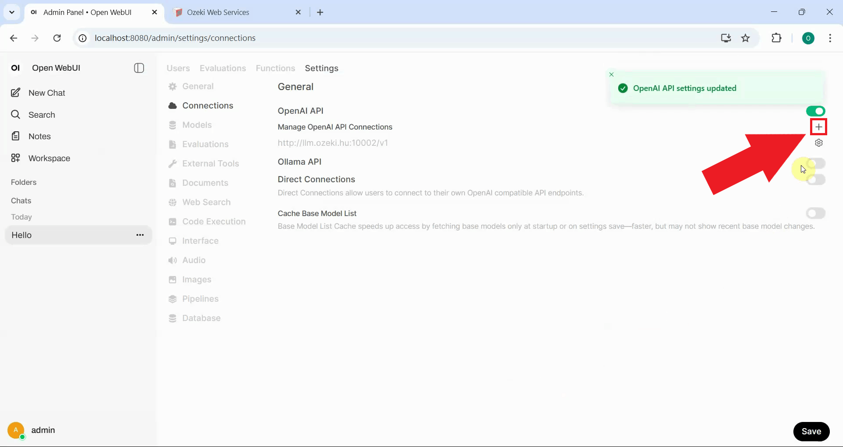Image resolution: width=843 pixels, height=447 pixels.
Task: Open the Functions admin tab
Action: point(275,68)
